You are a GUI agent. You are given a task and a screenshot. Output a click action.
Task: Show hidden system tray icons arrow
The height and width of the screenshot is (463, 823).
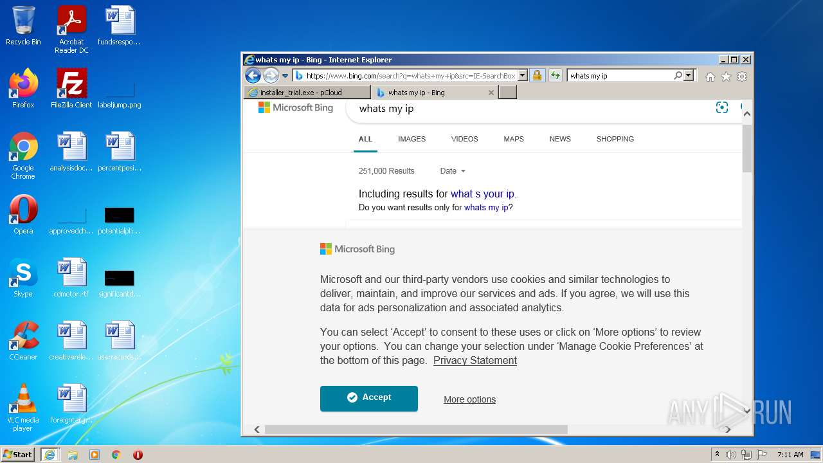point(718,455)
